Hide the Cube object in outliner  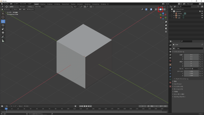[x=202, y=16]
